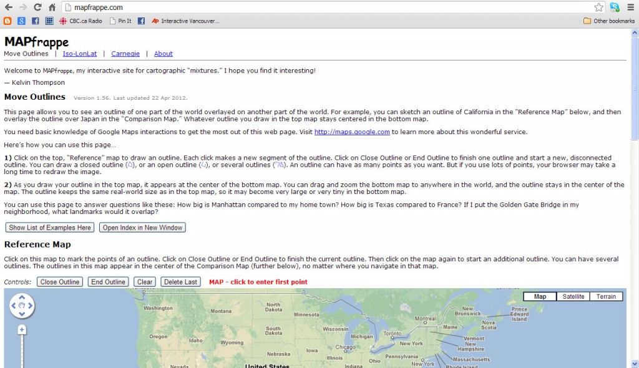
Task: Zoom in with the map plus button
Action: [22, 330]
